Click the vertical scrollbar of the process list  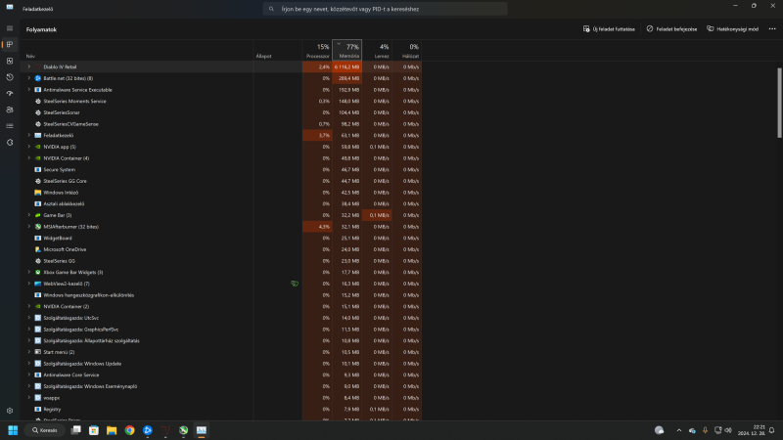779,103
